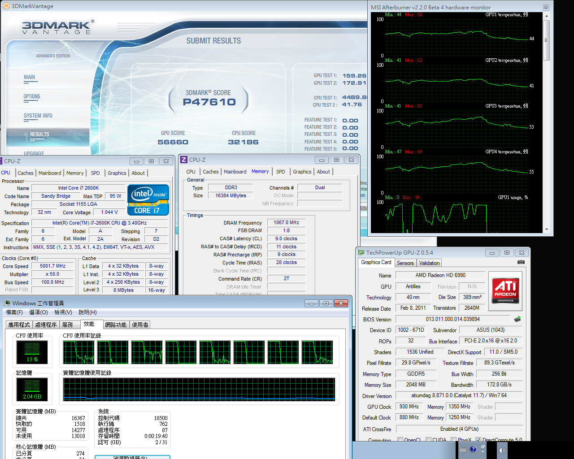This screenshot has height=459, width=574.
Task: Open Graphics tab in right CPU-Z window
Action: click(x=302, y=172)
